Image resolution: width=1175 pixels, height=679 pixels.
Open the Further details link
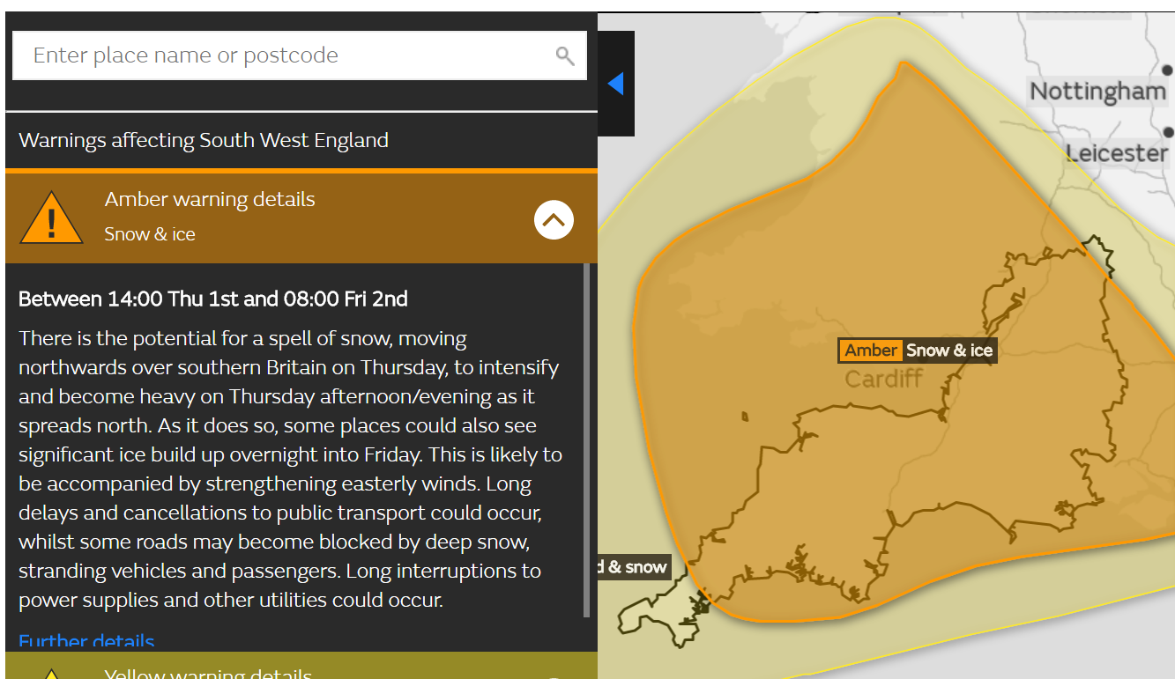[86, 642]
